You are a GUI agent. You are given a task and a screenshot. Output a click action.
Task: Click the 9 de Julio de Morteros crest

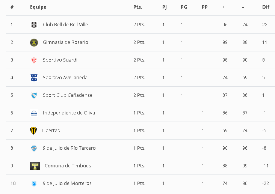pyautogui.click(x=34, y=183)
